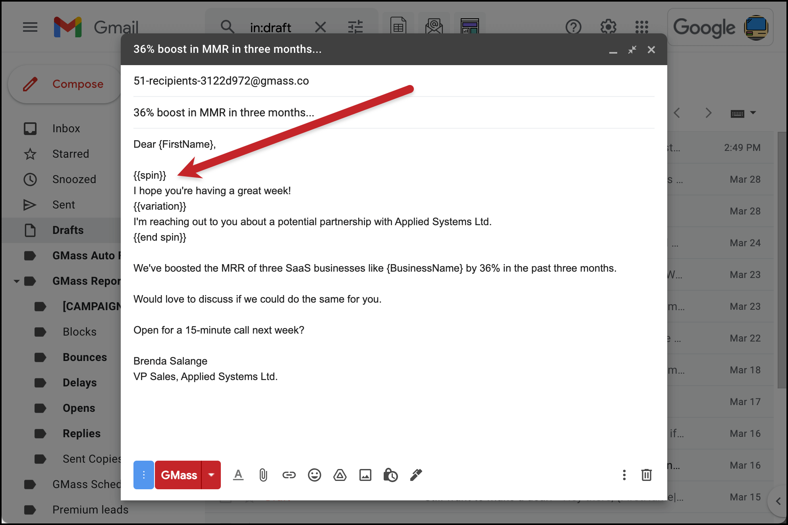Click the text formatting underline icon

pos(237,475)
